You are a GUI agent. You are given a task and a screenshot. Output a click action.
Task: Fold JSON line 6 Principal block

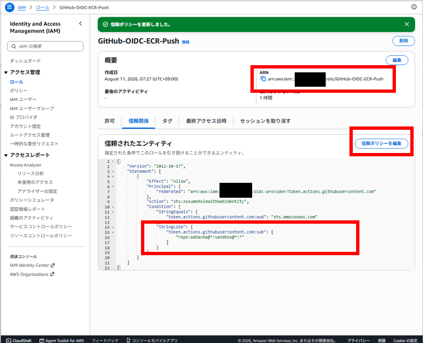[x=113, y=187]
